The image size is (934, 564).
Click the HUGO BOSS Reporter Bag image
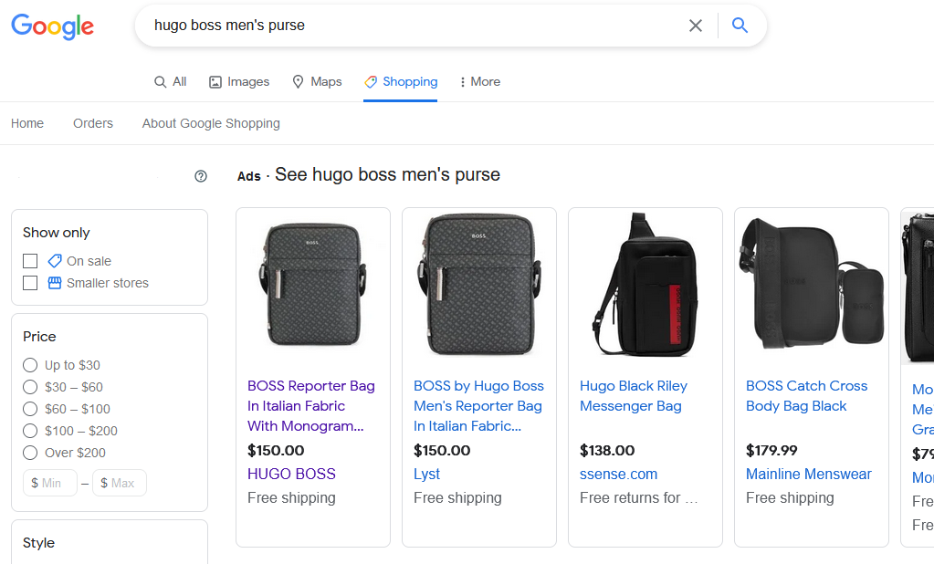pyautogui.click(x=313, y=285)
